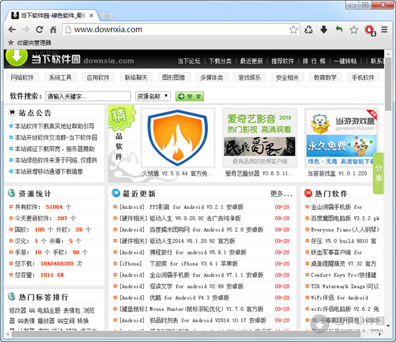Select the 应用软件 category tab
396x342 pixels.
[x=98, y=78]
